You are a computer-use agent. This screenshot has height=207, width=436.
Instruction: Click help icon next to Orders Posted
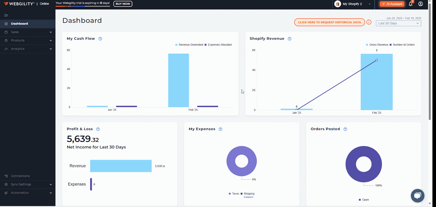point(345,129)
